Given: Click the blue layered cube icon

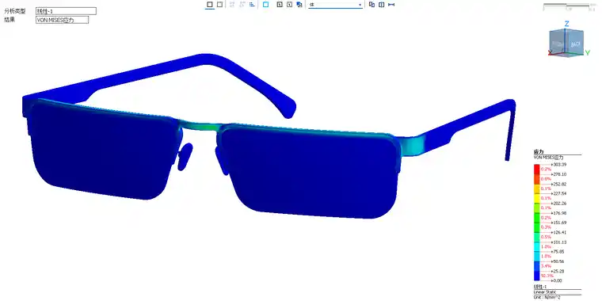Looking at the screenshot, I should (299, 5).
